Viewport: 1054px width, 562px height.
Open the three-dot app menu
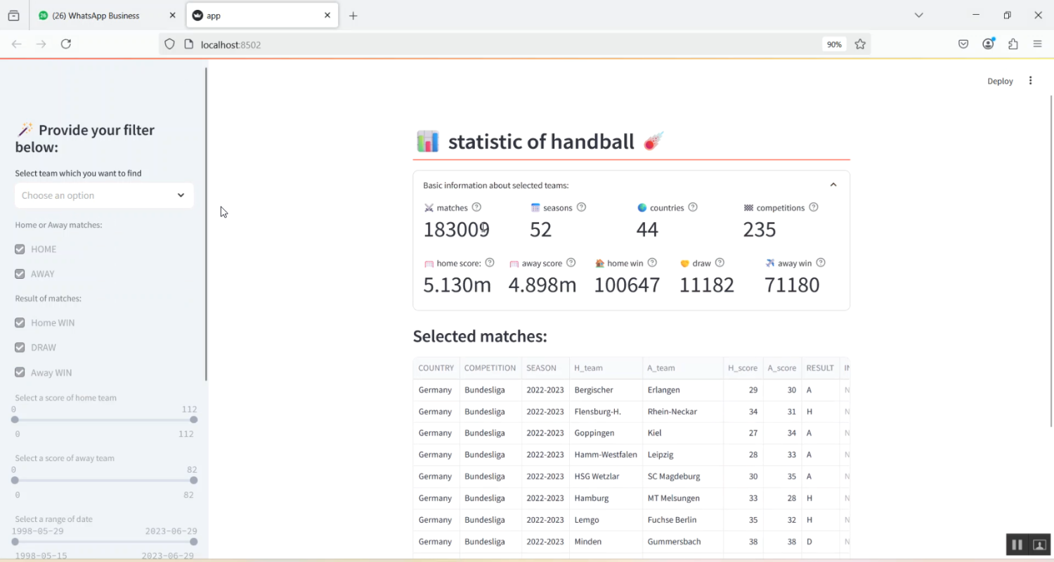coord(1030,81)
